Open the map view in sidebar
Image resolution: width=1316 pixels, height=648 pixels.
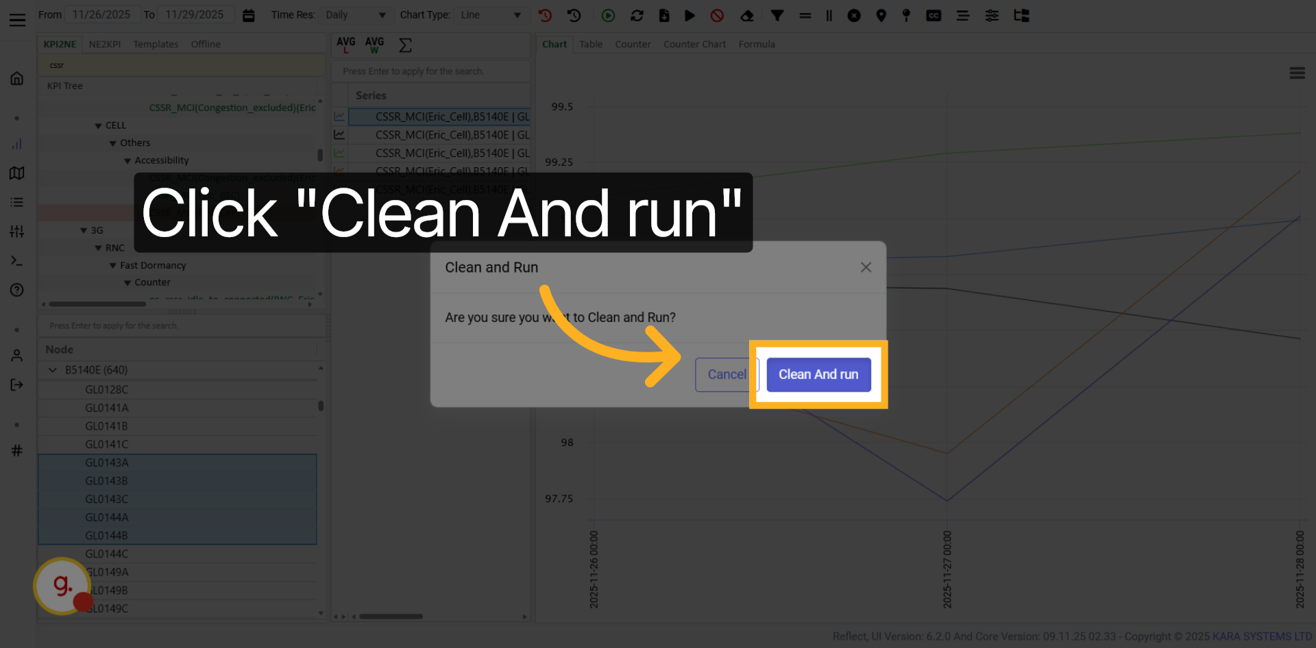[17, 173]
